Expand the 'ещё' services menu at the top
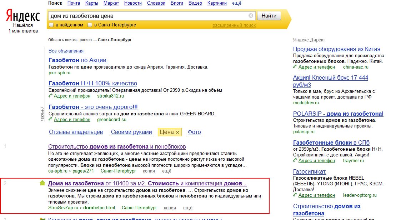This screenshot has width=396, height=220. coord(237,3)
